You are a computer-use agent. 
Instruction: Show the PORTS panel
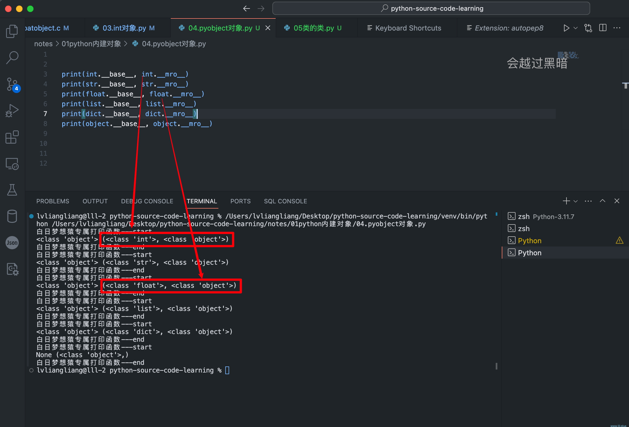(240, 201)
